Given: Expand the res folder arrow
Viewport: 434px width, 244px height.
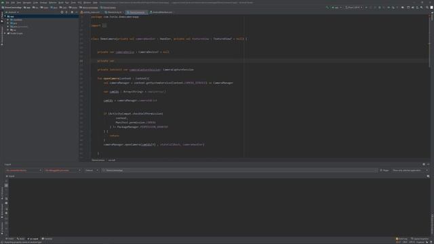Looking at the screenshot, I should pyautogui.click(x=8, y=30).
